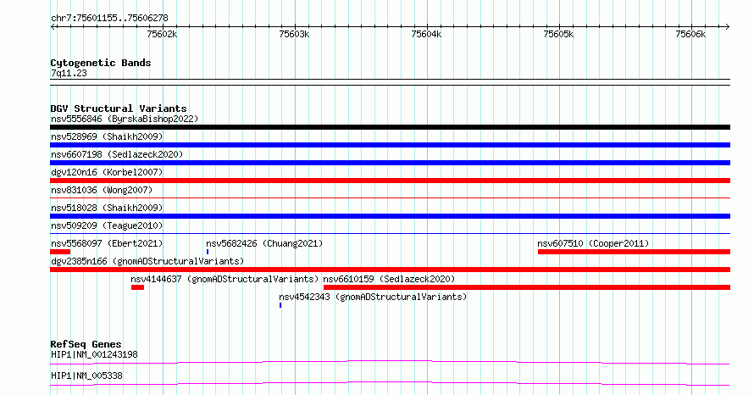Click the Cytogenetic Bands track title
Viewport: 754px width, 395px height.
click(101, 63)
